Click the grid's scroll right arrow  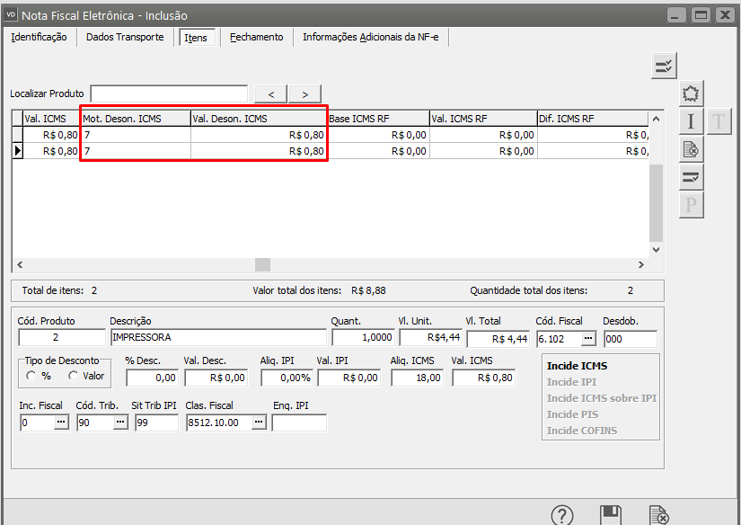(x=640, y=265)
